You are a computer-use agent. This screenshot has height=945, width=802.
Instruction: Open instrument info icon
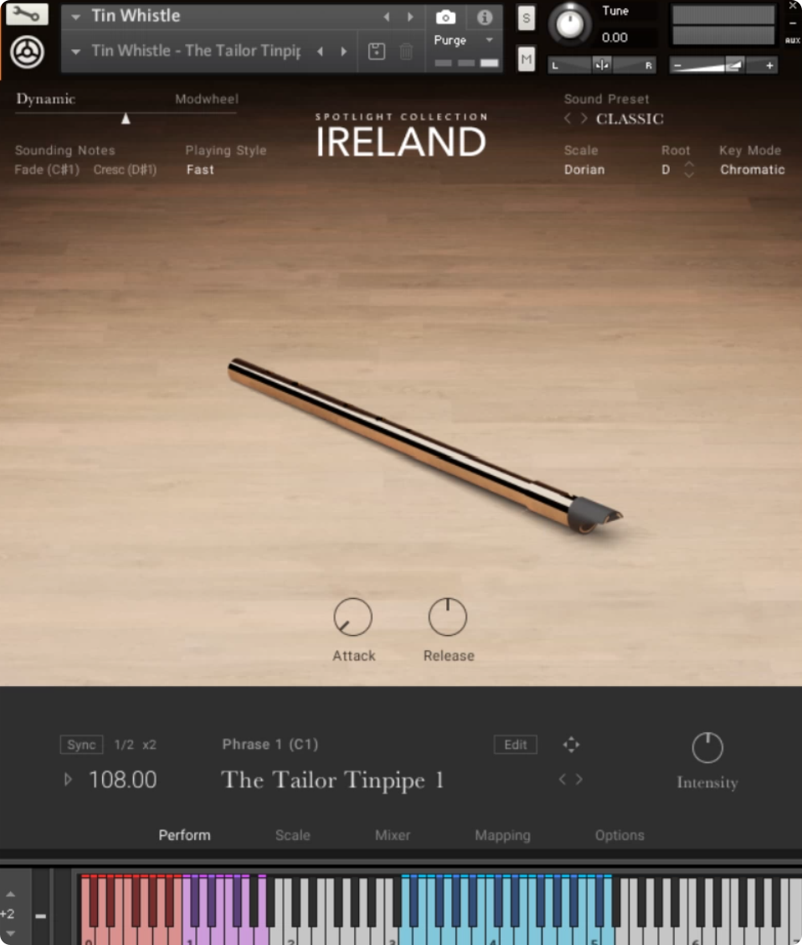(x=485, y=17)
